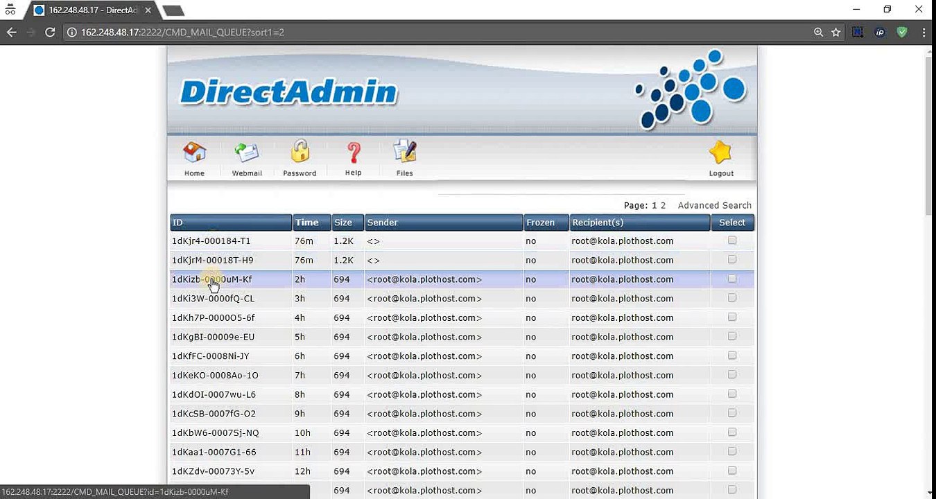This screenshot has width=936, height=499.
Task: Open message ID 1dKjr4-000184-T1
Action: (211, 241)
